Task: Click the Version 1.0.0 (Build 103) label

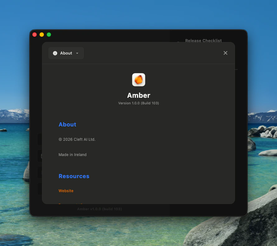Action: point(138,103)
